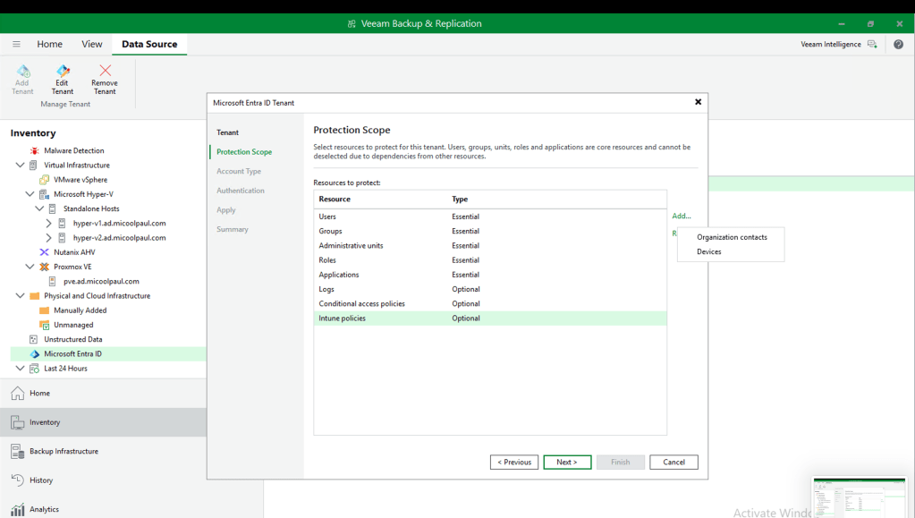This screenshot has height=518, width=915.
Task: Collapse the Proxmox VE tree node
Action: tap(30, 267)
